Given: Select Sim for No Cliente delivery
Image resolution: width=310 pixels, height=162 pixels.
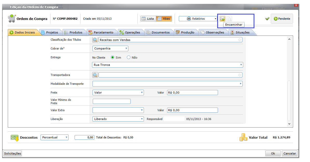Looking at the screenshot, I should pyautogui.click(x=113, y=58).
